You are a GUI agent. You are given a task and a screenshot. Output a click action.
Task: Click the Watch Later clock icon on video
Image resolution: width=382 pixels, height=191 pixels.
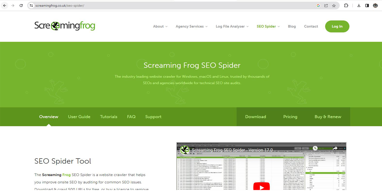(x=315, y=148)
